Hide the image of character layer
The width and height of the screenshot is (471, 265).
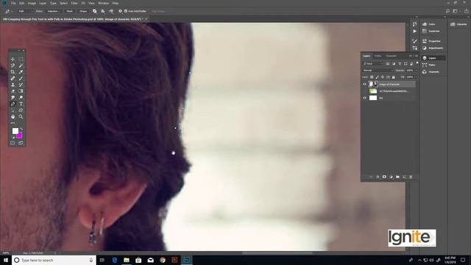pos(365,84)
